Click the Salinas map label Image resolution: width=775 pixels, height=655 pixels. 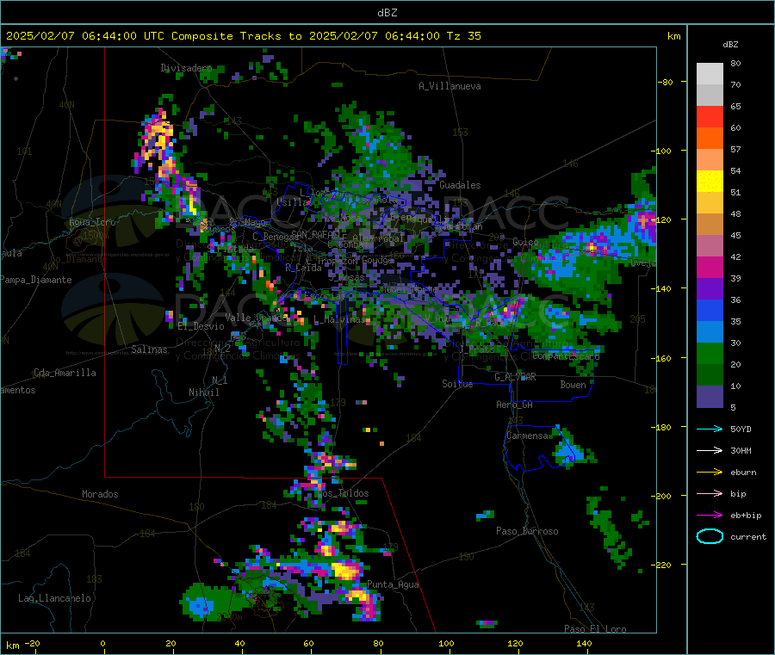[149, 349]
